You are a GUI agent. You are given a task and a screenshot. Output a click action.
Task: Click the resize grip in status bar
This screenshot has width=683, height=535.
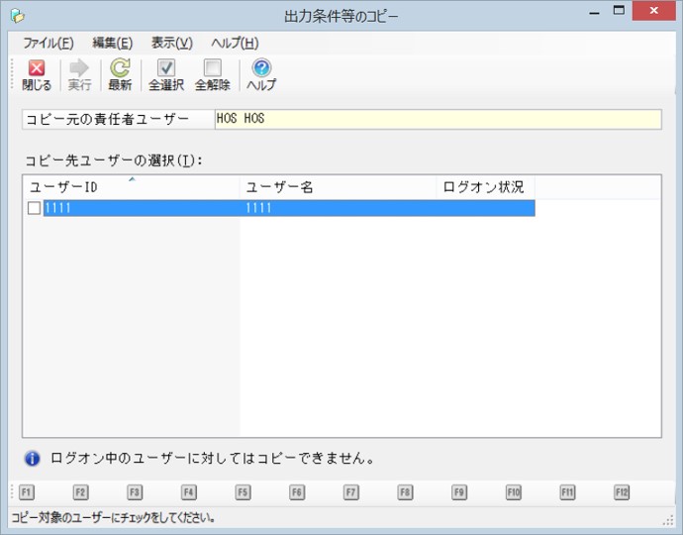[668, 520]
